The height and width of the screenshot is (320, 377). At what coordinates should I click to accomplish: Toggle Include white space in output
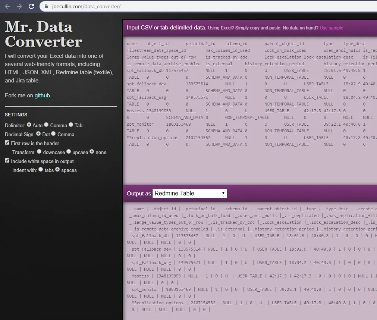(7, 161)
